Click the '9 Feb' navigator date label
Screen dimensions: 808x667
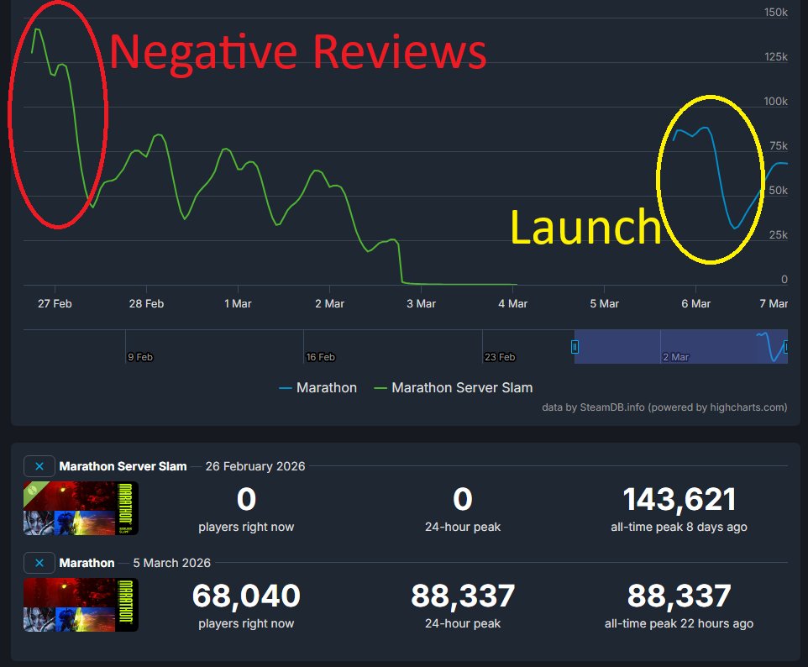coord(140,357)
